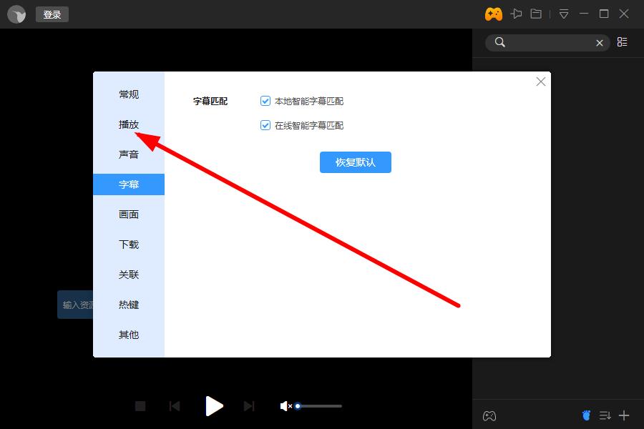Open the folder icon in title bar
644x429 pixels.
[x=536, y=14]
